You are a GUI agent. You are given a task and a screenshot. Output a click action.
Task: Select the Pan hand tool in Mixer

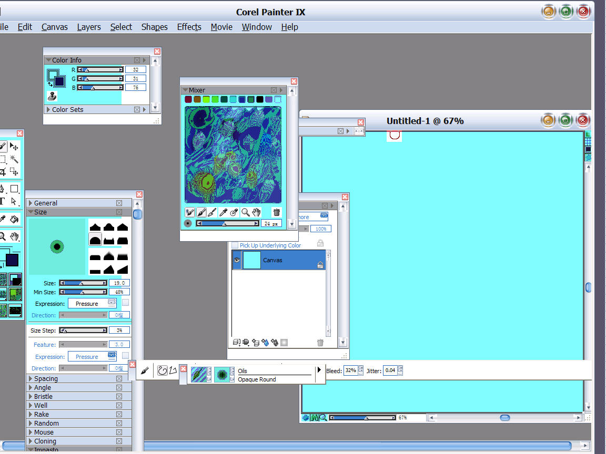click(x=256, y=212)
